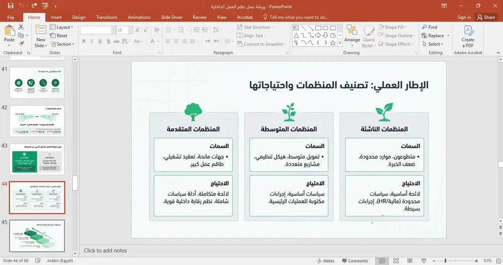Start Slide Show from status bar icon
This screenshot has width=503, height=265.
point(424,261)
